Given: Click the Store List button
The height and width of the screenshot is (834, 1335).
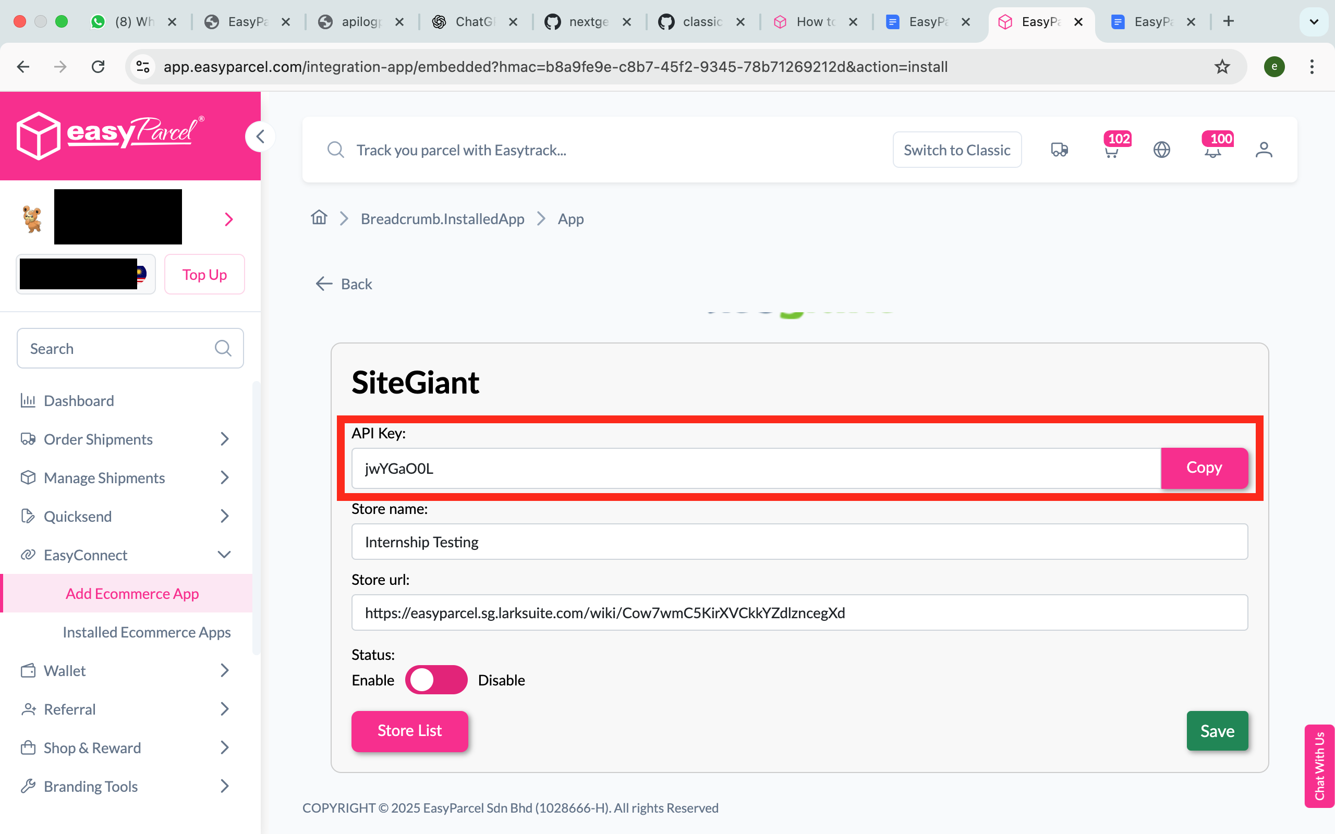Looking at the screenshot, I should pos(410,731).
